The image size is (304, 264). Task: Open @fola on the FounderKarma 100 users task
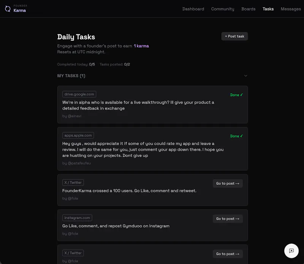point(73,198)
